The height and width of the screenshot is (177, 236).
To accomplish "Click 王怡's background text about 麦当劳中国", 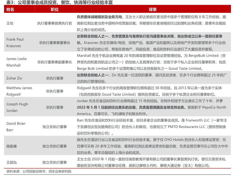I will pyautogui.click(x=152, y=23).
